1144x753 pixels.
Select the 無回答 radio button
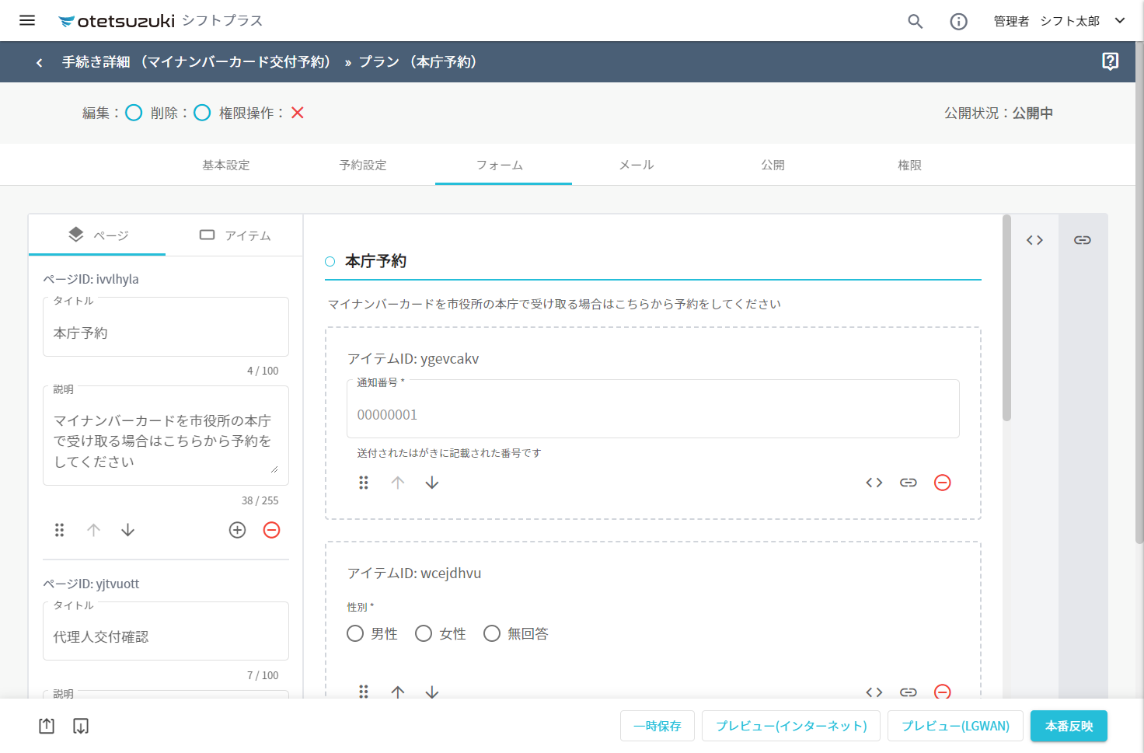click(x=492, y=633)
